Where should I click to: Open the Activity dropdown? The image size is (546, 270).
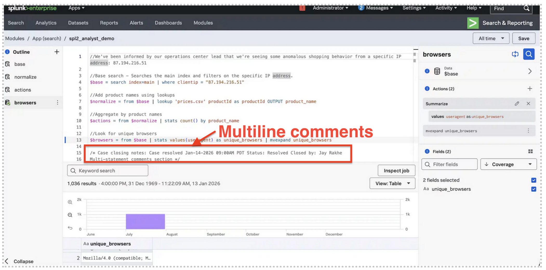(x=446, y=8)
